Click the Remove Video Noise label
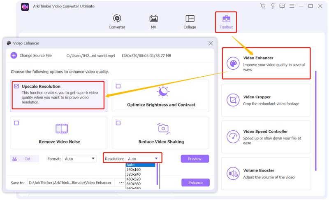Image resolution: width=329 pixels, height=200 pixels. tap(59, 142)
